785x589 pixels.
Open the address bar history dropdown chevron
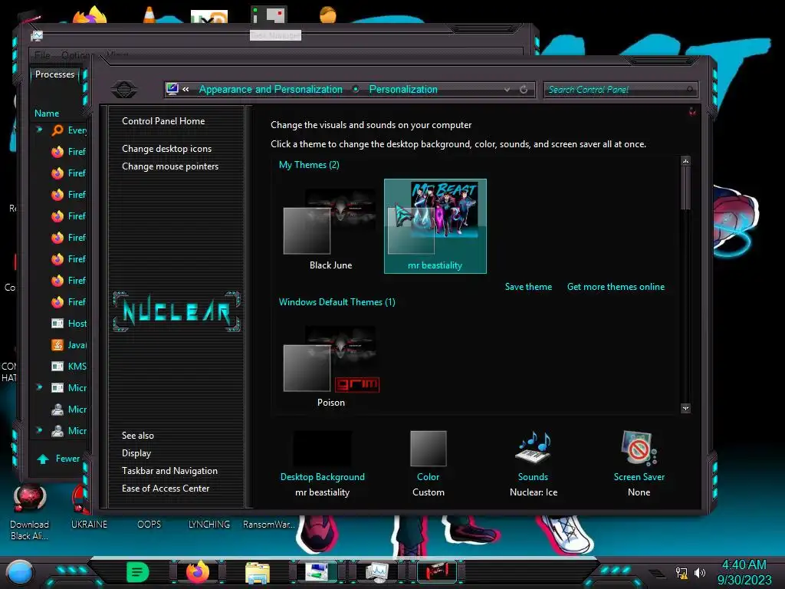point(507,89)
